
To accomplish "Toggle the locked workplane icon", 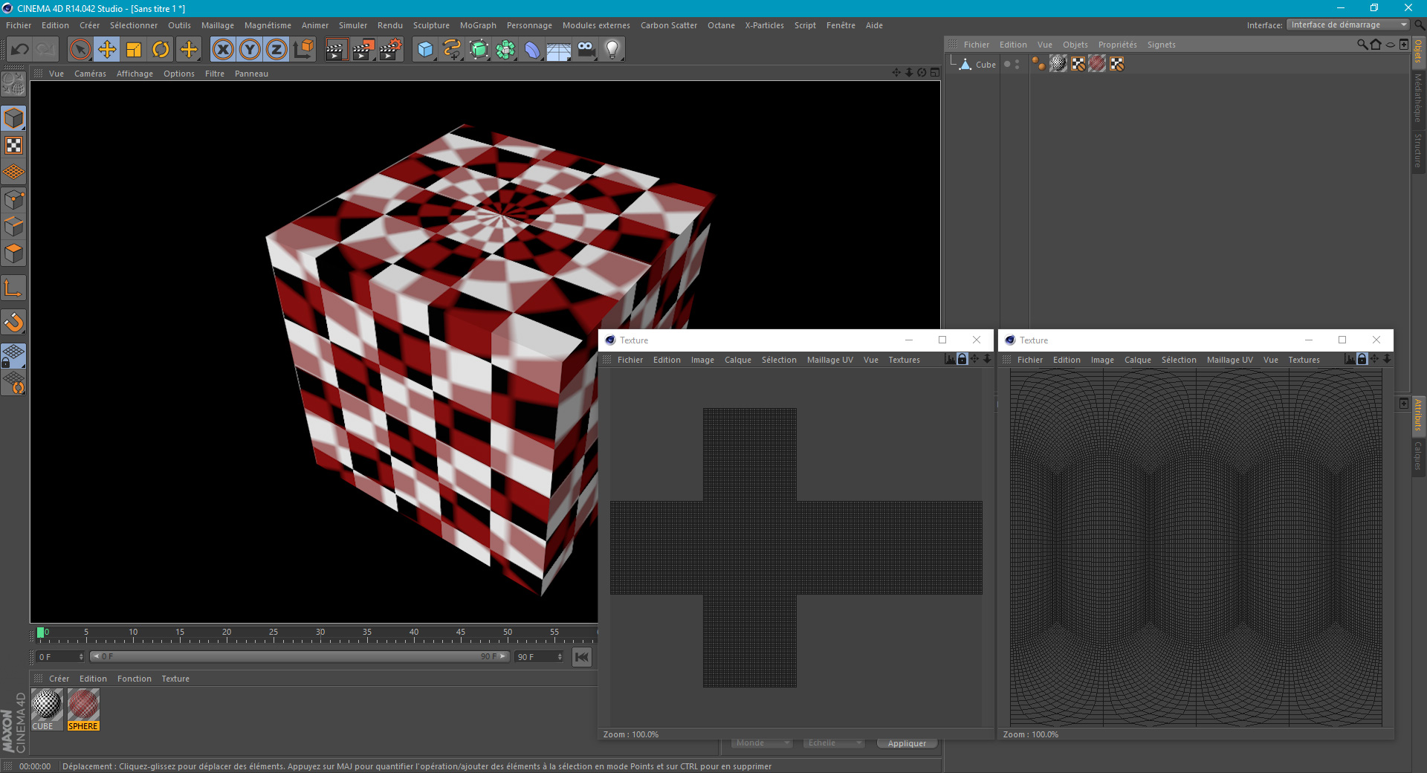I will [x=13, y=356].
